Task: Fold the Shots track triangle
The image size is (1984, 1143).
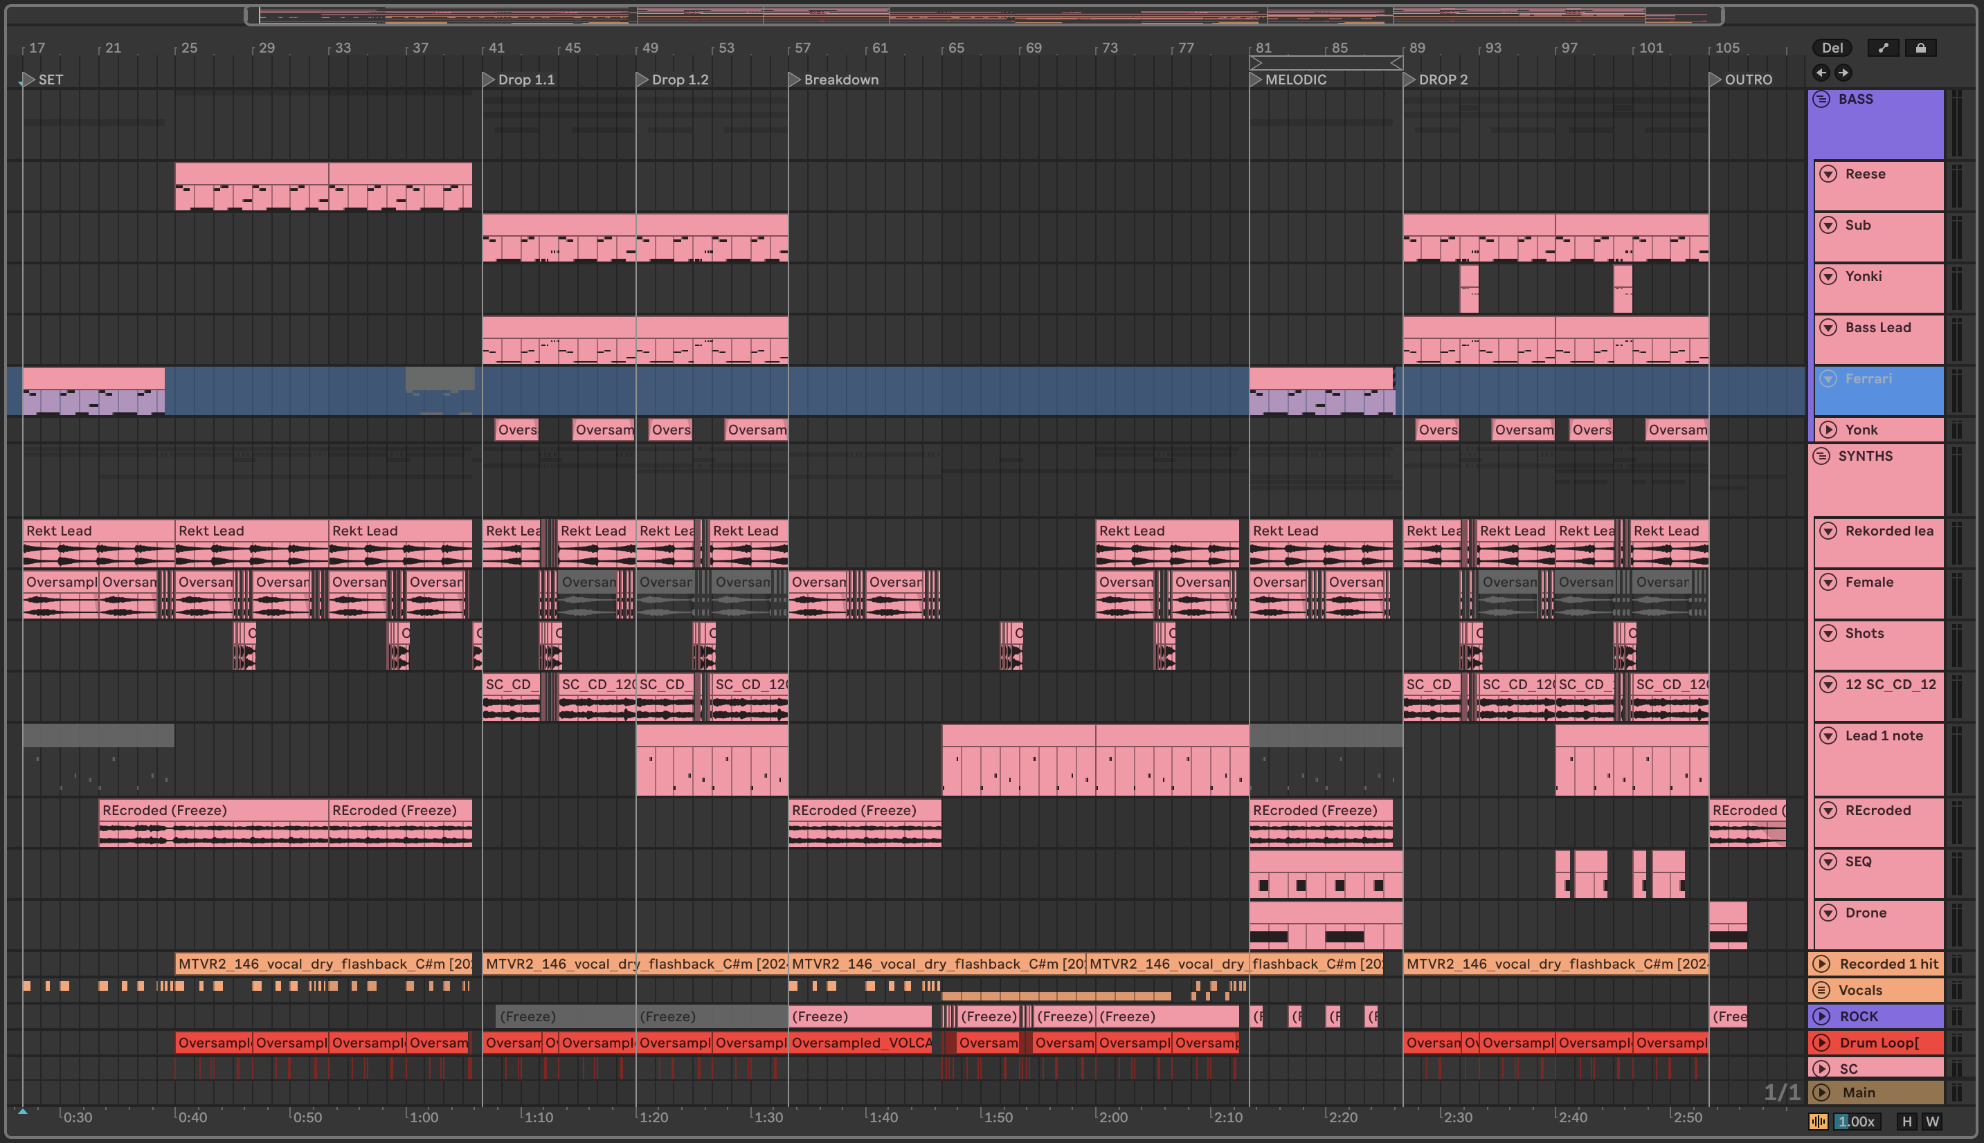Action: (x=1828, y=632)
